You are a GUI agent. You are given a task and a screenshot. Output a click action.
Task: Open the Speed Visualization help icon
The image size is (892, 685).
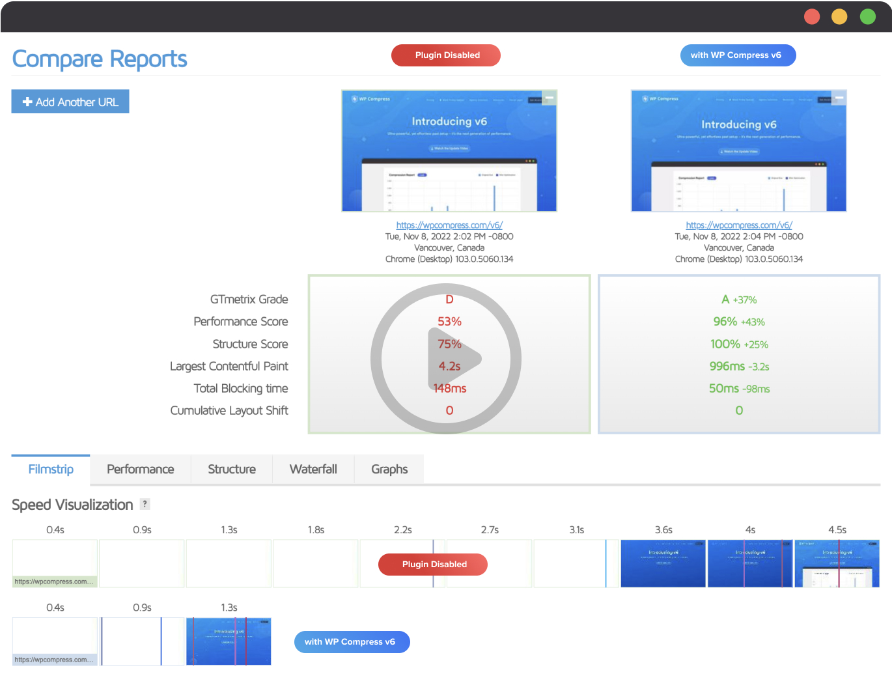[x=145, y=504]
